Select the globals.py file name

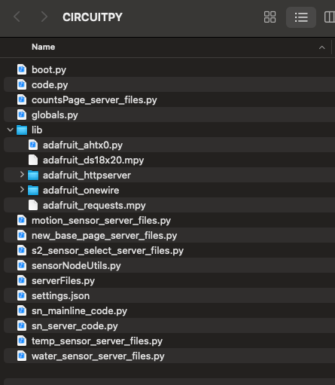click(x=55, y=115)
